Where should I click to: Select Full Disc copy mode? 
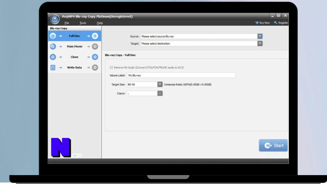pyautogui.click(x=74, y=36)
